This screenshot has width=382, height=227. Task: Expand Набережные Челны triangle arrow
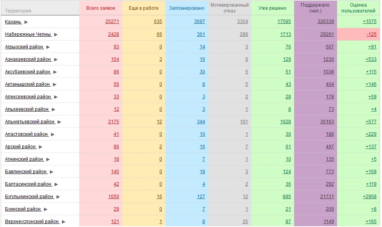coord(56,35)
